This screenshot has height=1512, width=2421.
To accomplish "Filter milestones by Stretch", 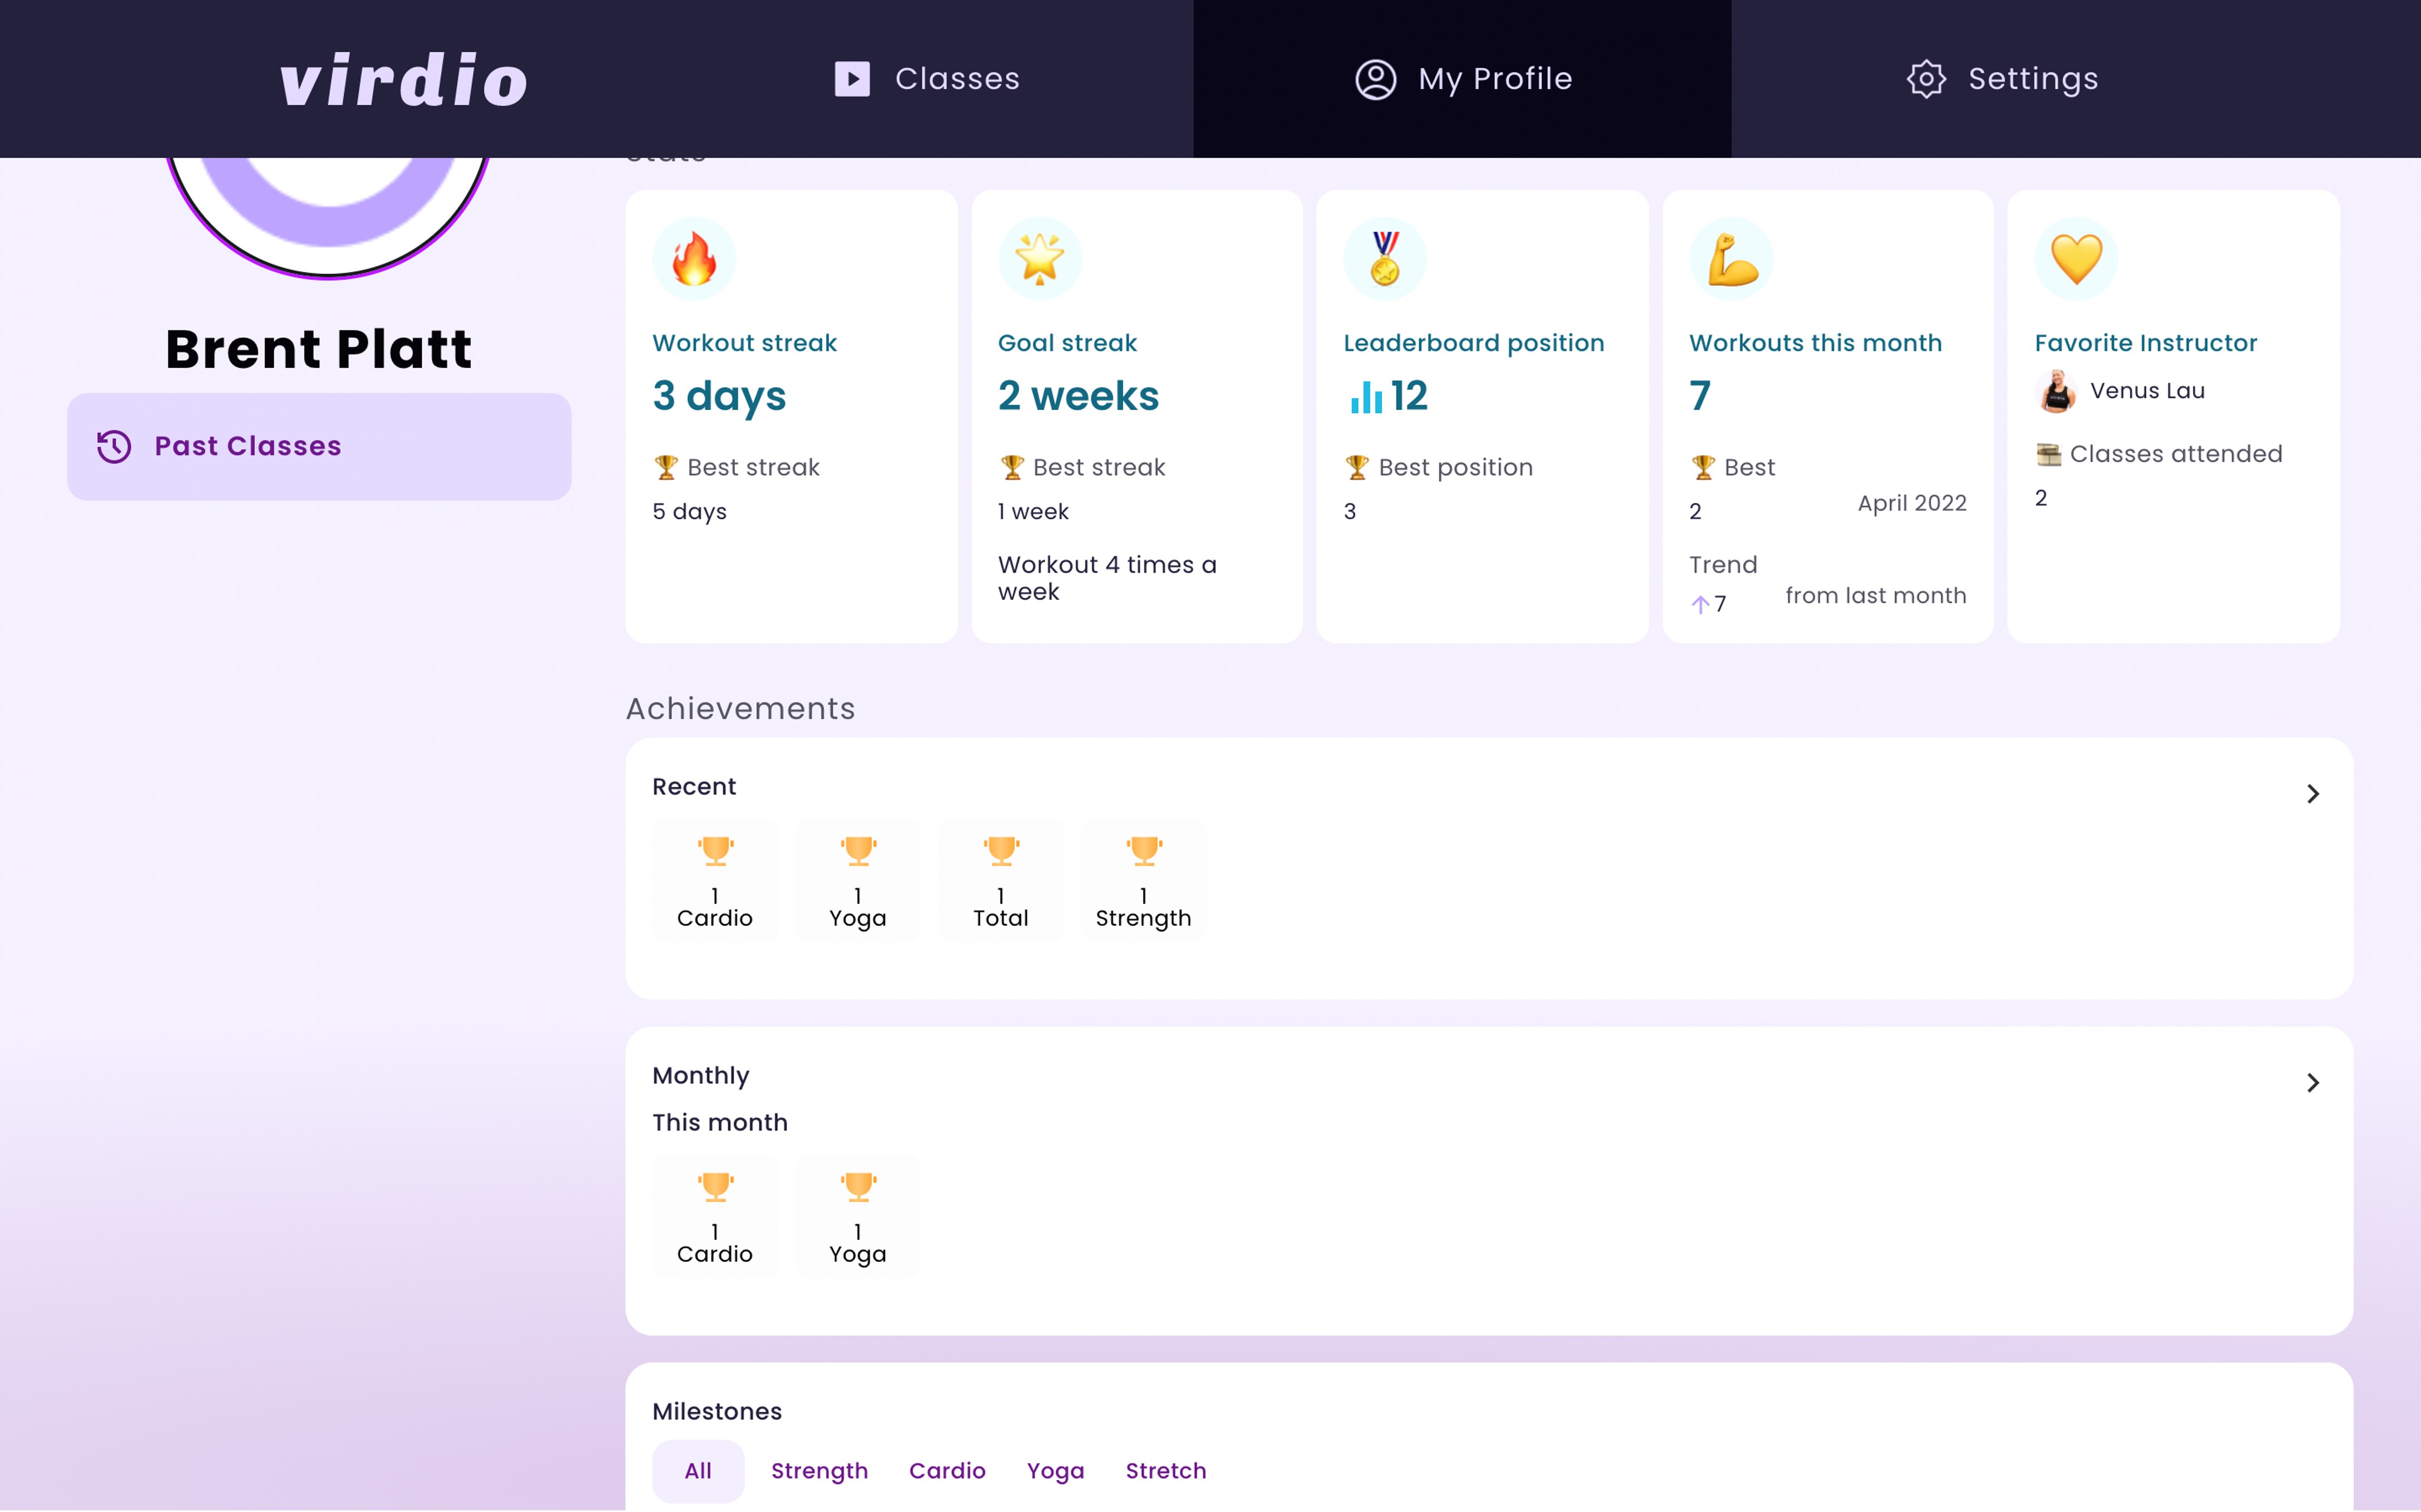I will click(1165, 1470).
